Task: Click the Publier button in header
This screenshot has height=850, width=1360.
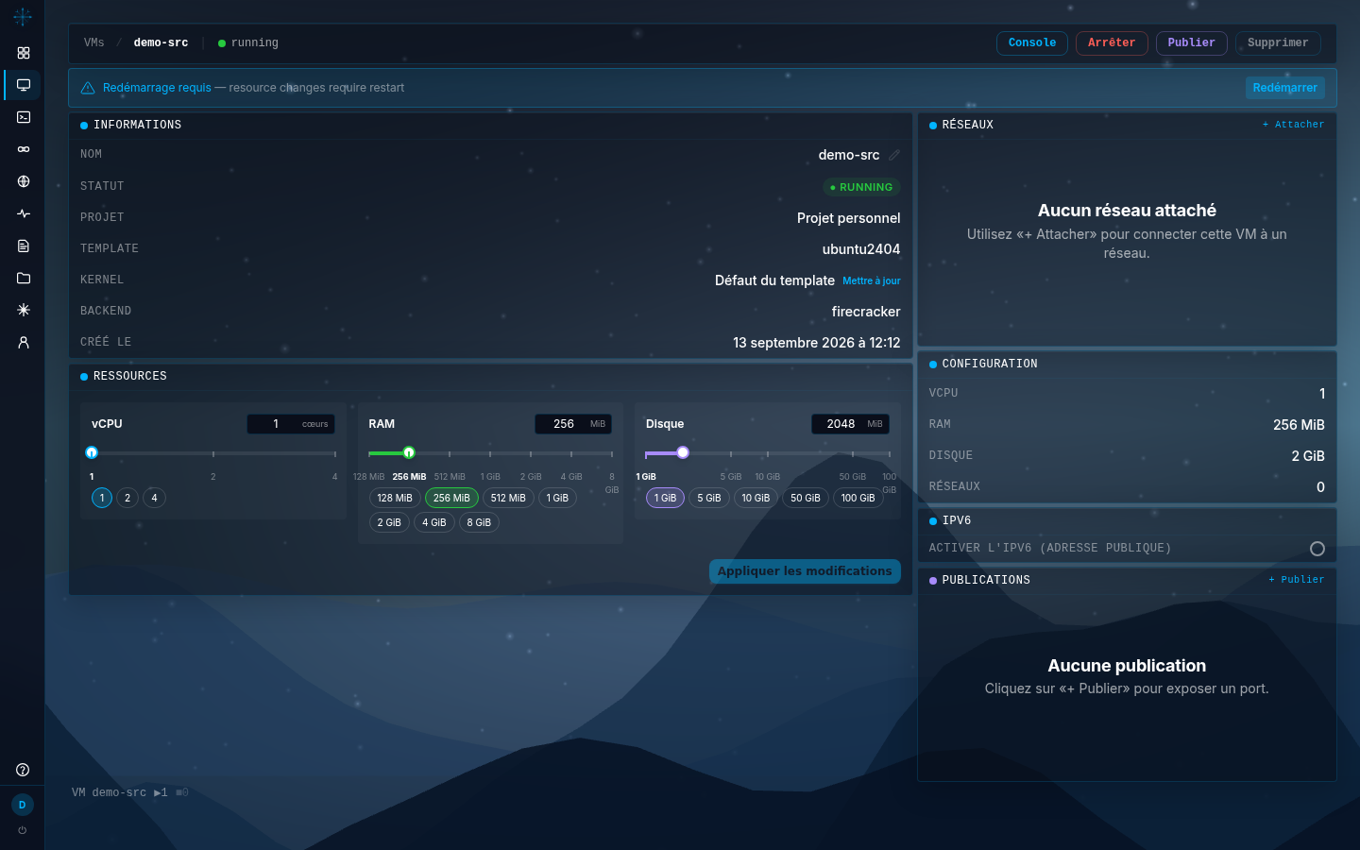Action: click(1192, 43)
